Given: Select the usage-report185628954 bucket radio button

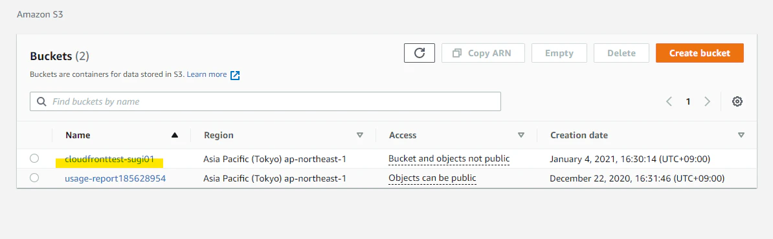Looking at the screenshot, I should (x=34, y=178).
